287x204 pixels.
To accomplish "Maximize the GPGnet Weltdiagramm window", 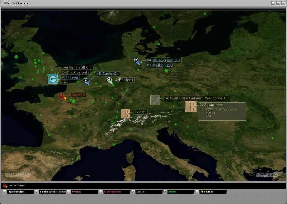I will [278, 3].
